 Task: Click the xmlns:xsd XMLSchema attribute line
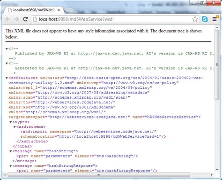62,107
